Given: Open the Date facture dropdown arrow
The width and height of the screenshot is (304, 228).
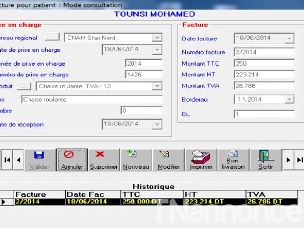Looking at the screenshot, I should click(x=289, y=38).
